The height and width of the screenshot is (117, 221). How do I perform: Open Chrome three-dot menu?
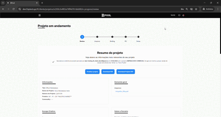point(218,9)
